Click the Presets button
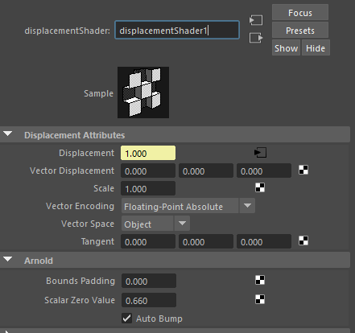The height and width of the screenshot is (333, 355). 300,31
